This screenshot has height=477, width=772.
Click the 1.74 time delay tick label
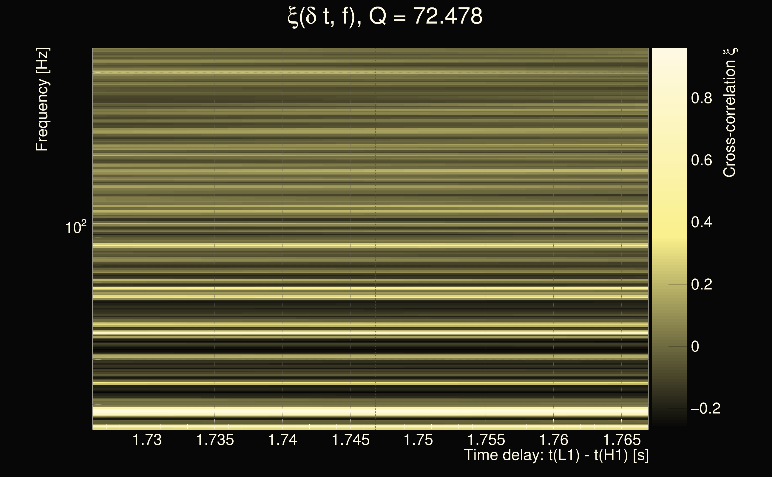click(282, 440)
